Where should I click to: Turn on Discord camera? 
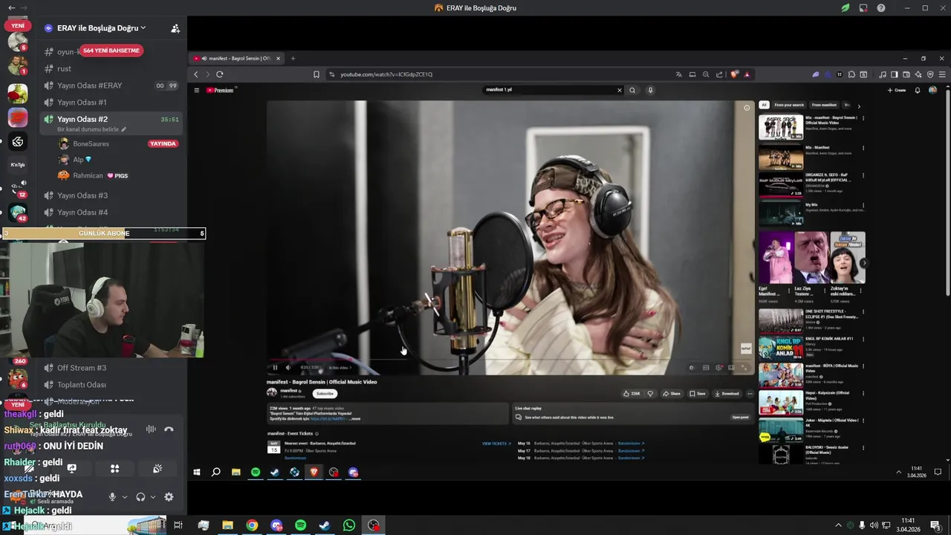point(29,469)
